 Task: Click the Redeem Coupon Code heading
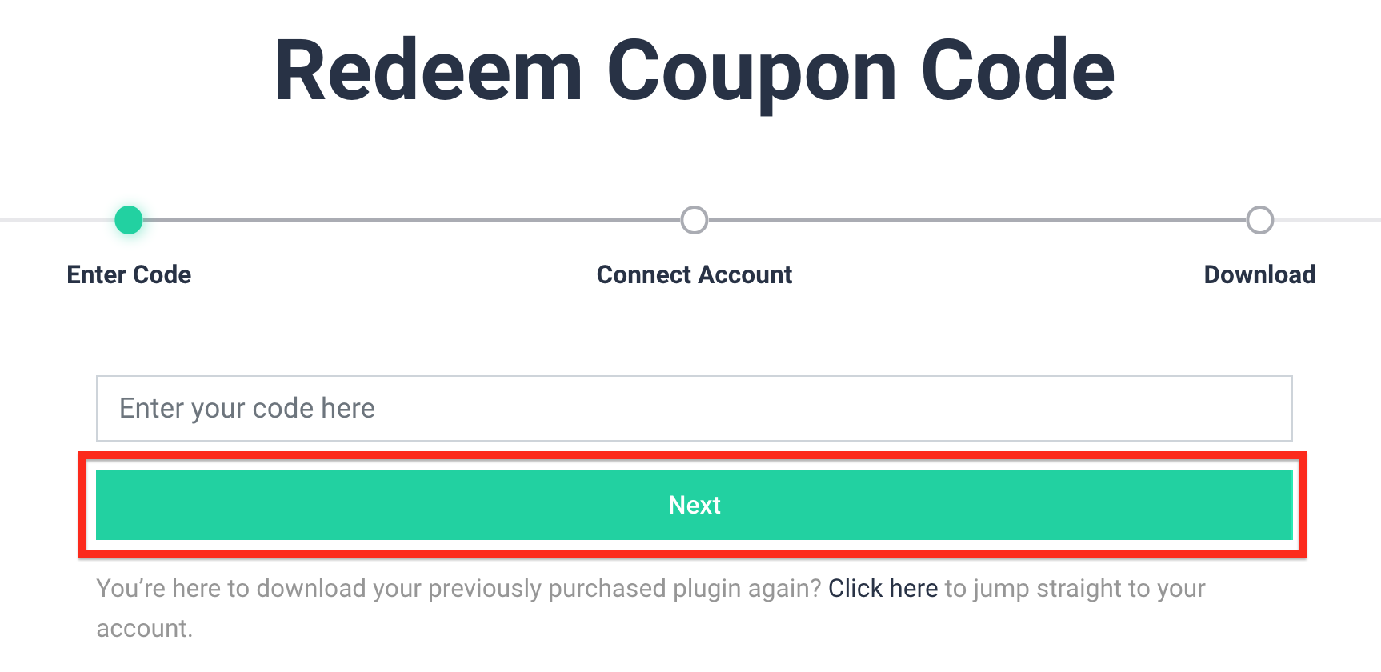coord(695,72)
